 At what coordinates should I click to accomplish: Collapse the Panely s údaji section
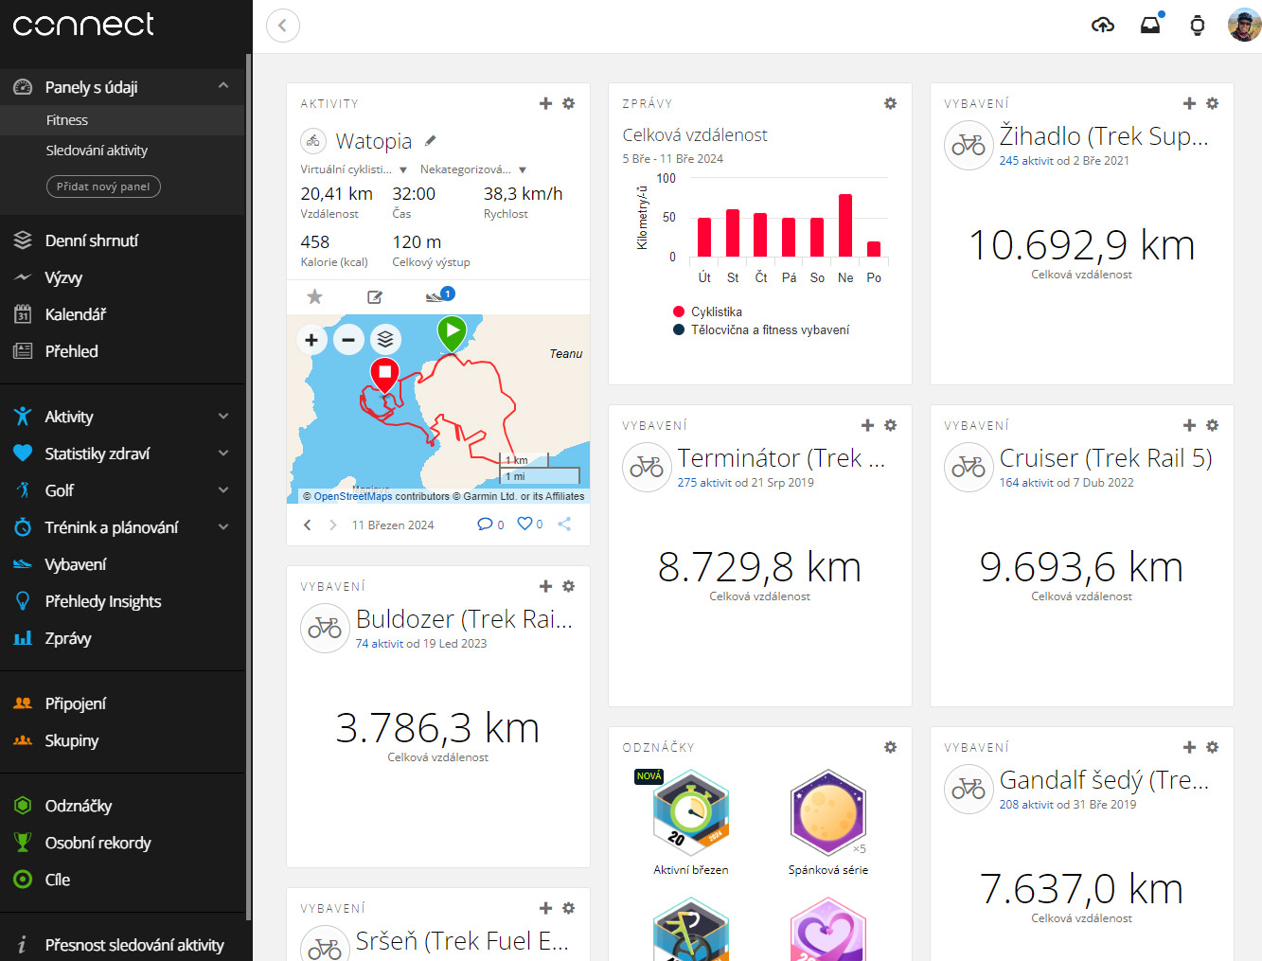(x=223, y=86)
